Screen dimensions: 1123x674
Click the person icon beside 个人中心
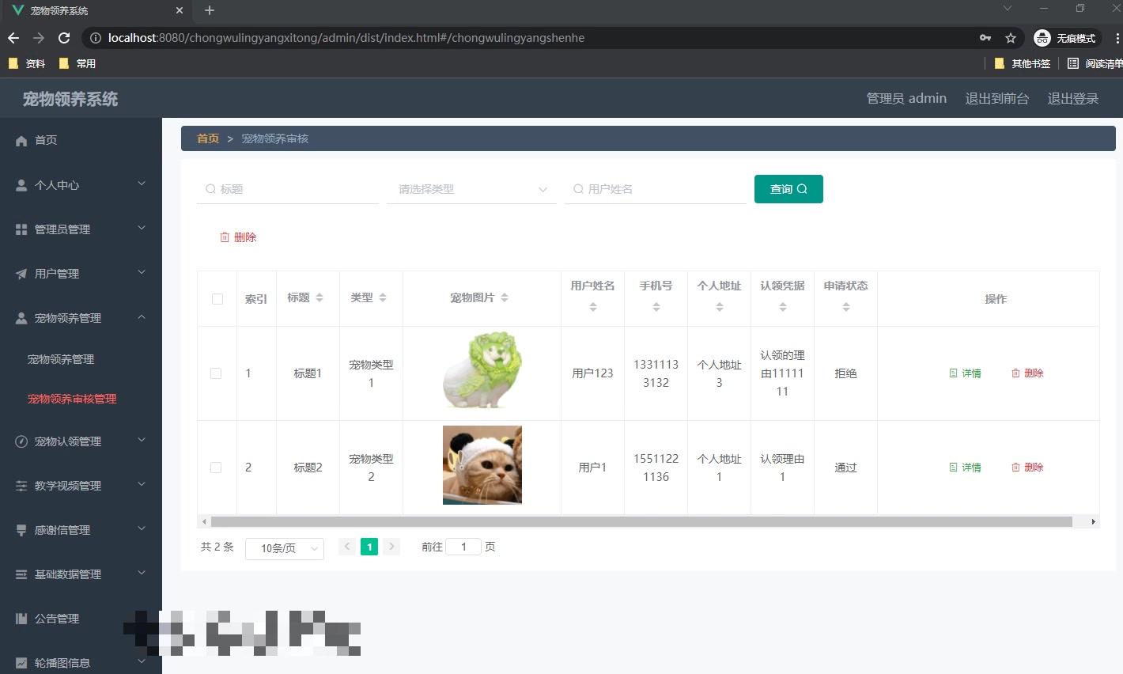click(21, 185)
